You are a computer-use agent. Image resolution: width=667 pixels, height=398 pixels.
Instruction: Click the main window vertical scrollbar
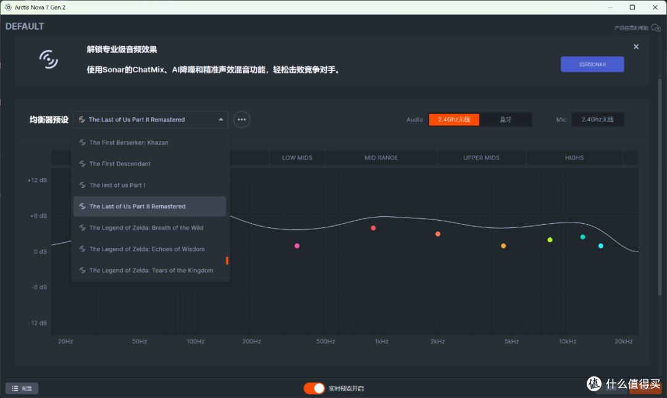(660, 187)
